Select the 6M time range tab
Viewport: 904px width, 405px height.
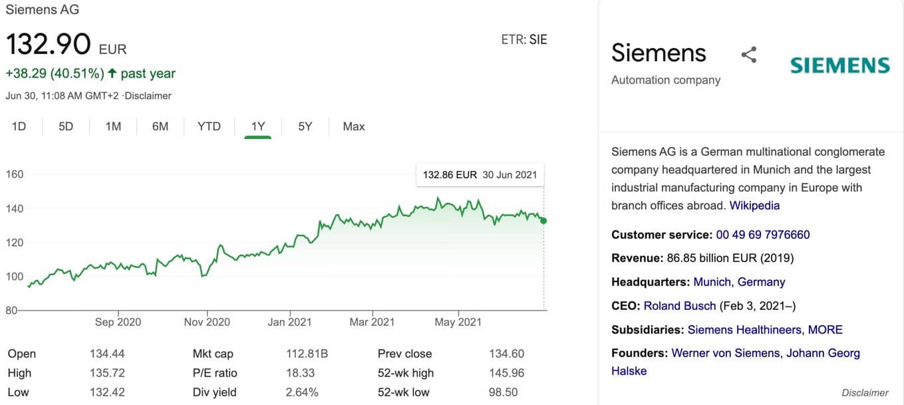pyautogui.click(x=160, y=126)
